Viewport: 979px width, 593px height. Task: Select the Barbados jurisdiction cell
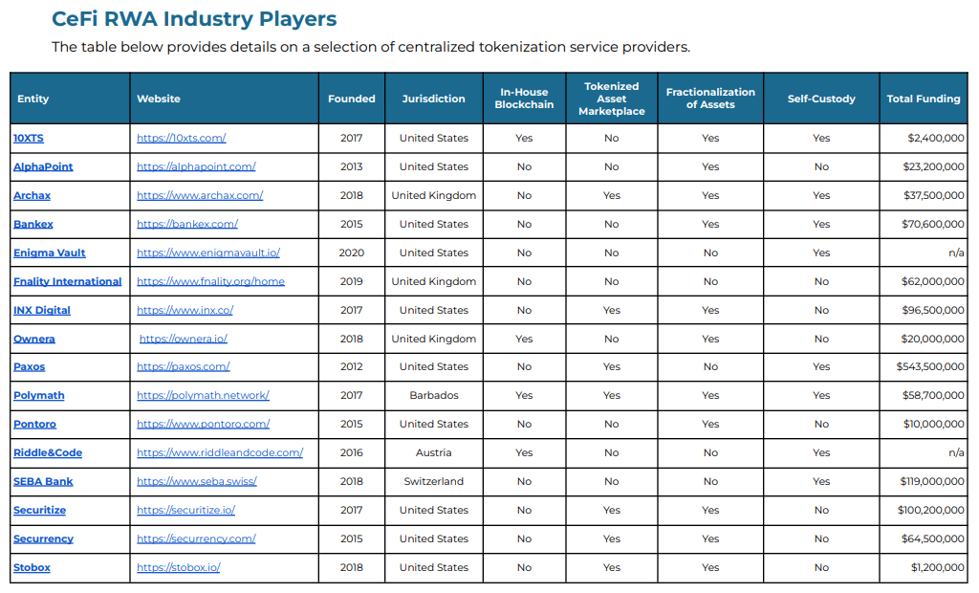[434, 396]
